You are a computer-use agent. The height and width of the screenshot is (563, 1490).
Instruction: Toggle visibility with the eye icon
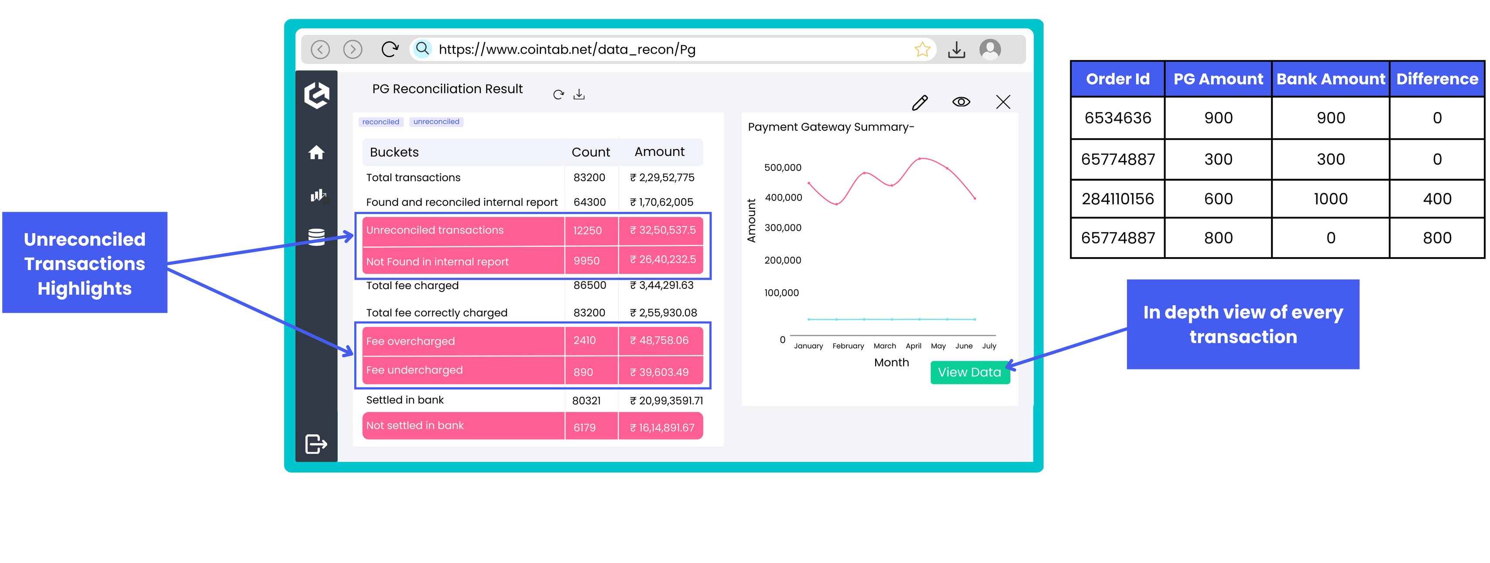point(961,102)
